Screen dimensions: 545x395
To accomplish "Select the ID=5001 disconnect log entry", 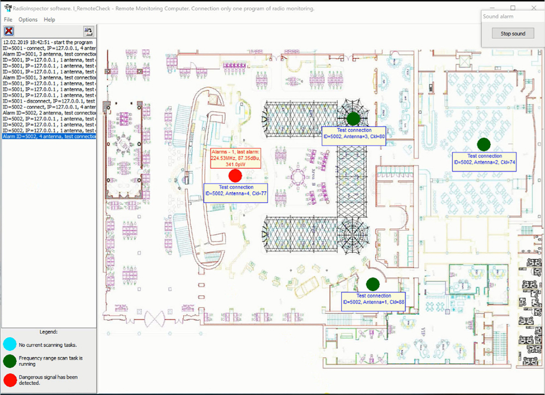I will pyautogui.click(x=49, y=101).
